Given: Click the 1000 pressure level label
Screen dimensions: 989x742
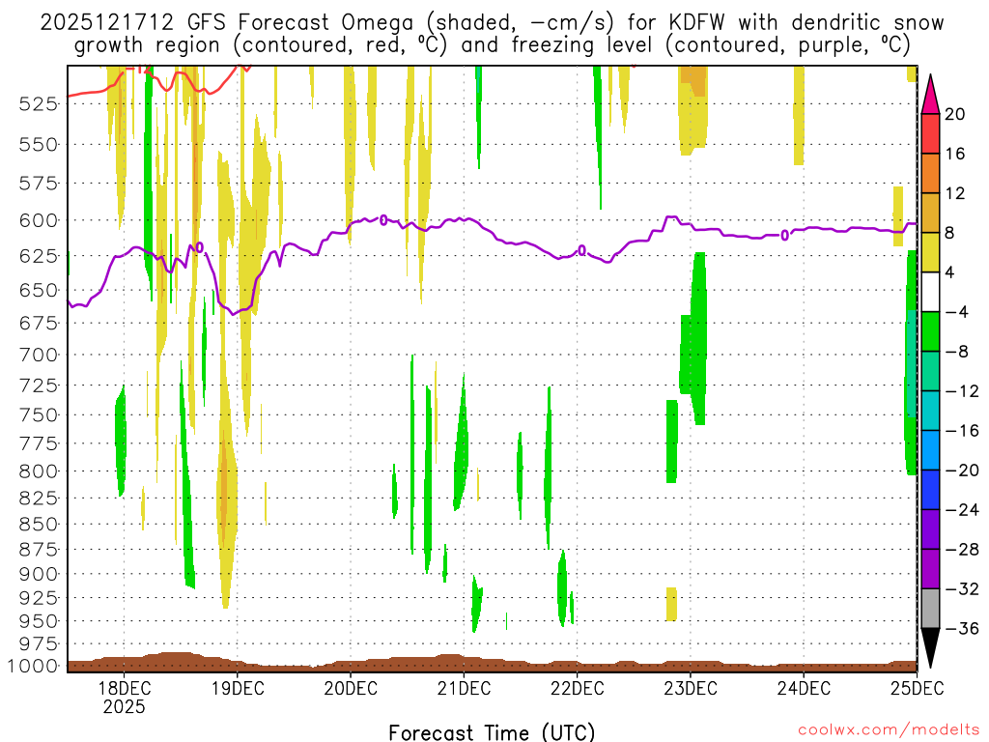Looking at the screenshot, I should pyautogui.click(x=34, y=667).
